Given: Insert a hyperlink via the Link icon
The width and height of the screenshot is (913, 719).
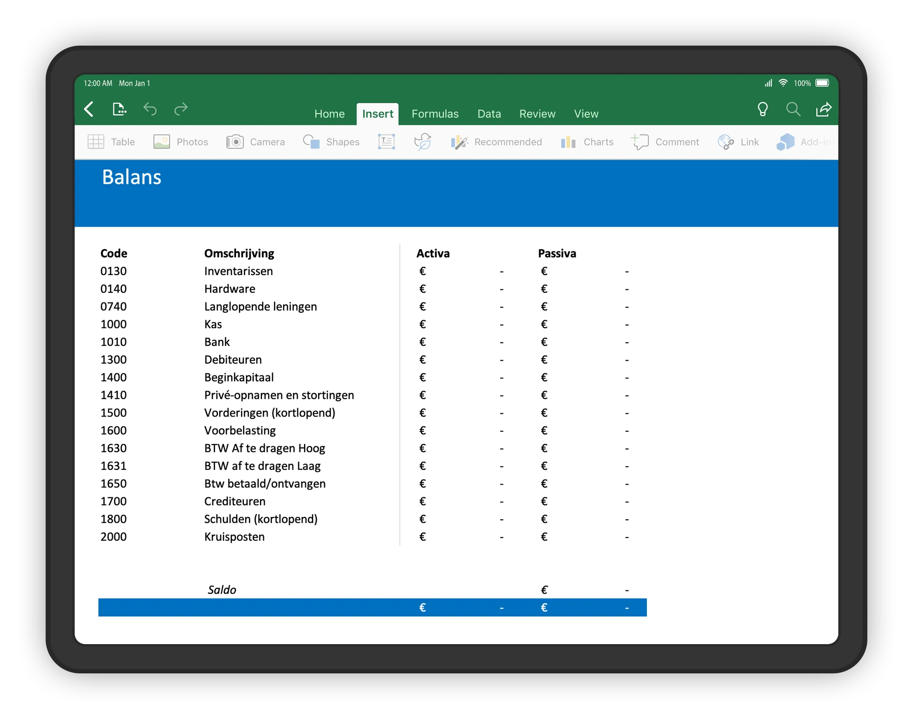Looking at the screenshot, I should click(726, 142).
